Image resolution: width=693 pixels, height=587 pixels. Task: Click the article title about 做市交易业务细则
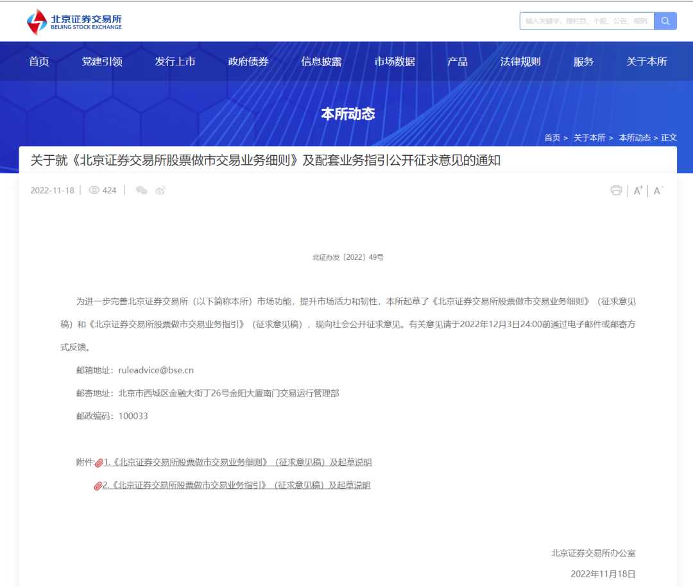pos(265,160)
